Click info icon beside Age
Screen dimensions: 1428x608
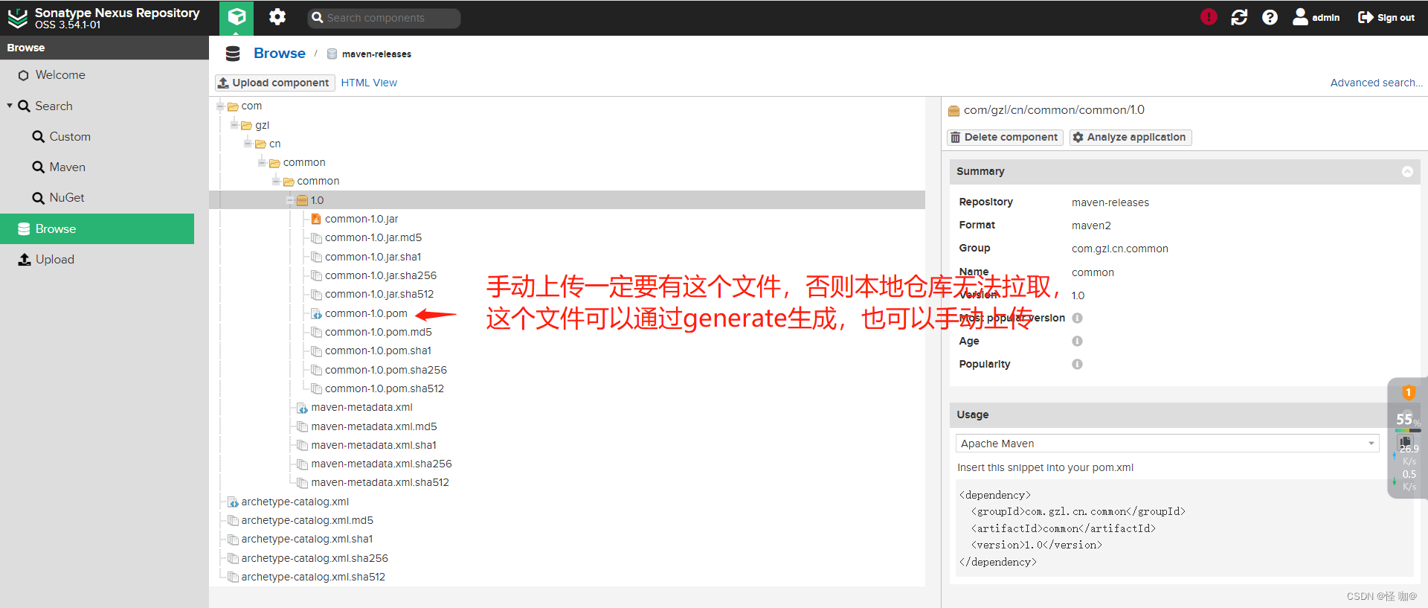tap(1077, 341)
